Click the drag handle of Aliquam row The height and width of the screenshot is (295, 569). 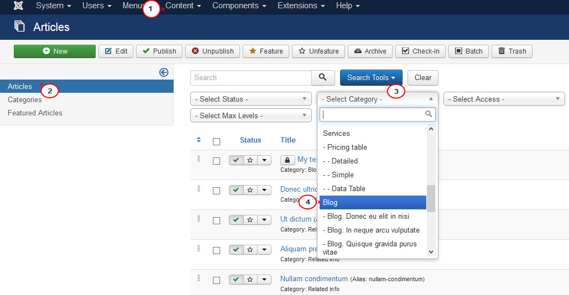point(199,248)
